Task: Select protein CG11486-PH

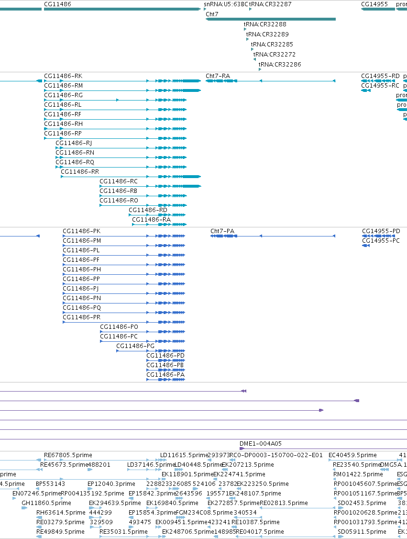Action: click(124, 274)
